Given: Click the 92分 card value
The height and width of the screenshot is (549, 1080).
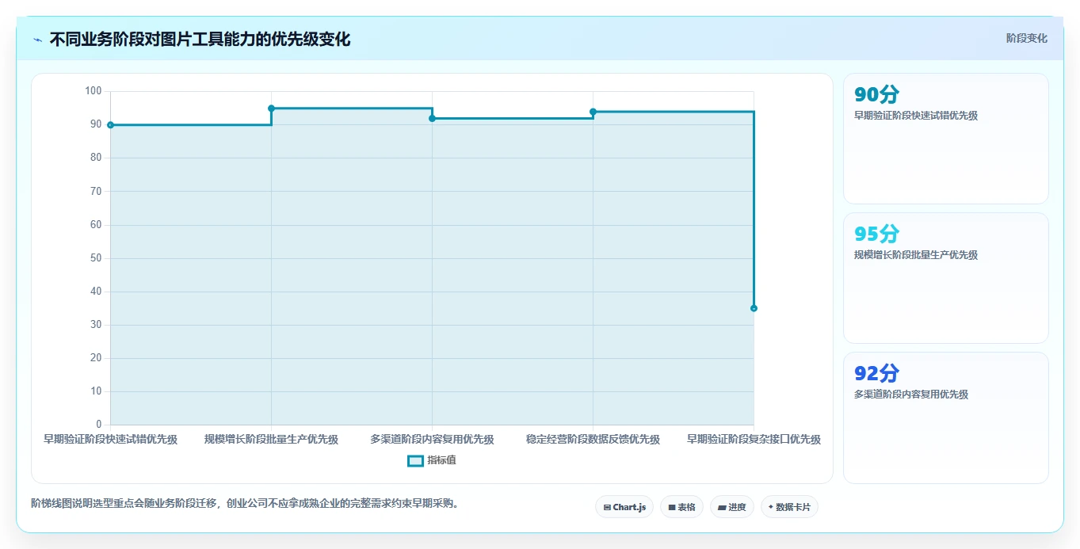Looking at the screenshot, I should pyautogui.click(x=876, y=373).
